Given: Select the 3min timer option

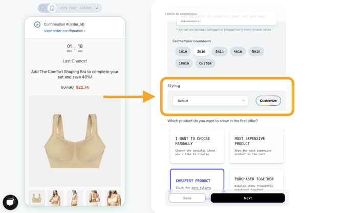Looking at the screenshot, I should (220, 52).
